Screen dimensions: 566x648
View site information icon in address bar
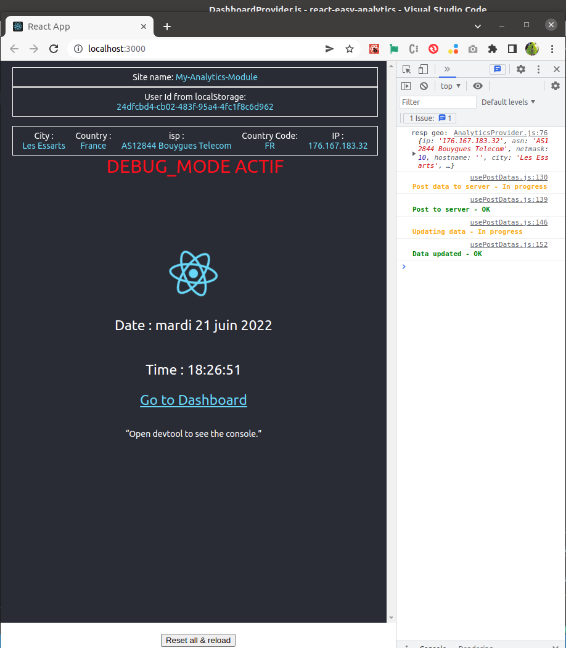78,49
